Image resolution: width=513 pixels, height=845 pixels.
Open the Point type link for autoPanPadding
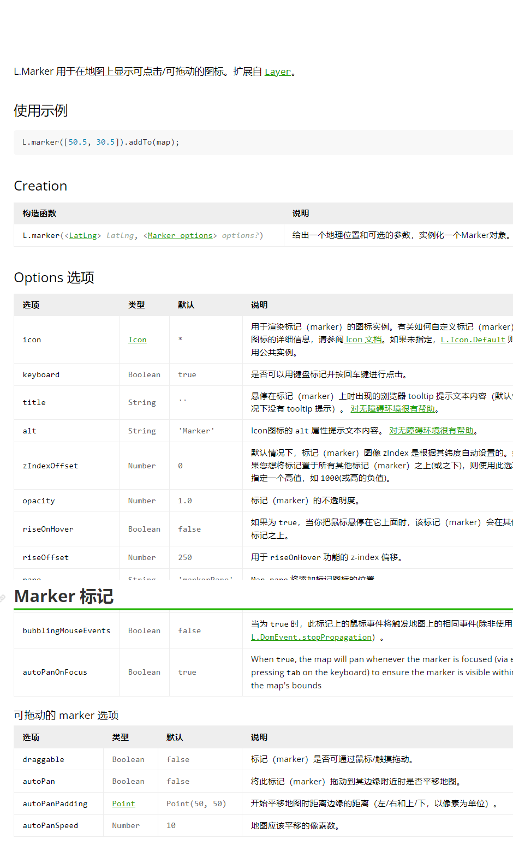[x=124, y=804]
